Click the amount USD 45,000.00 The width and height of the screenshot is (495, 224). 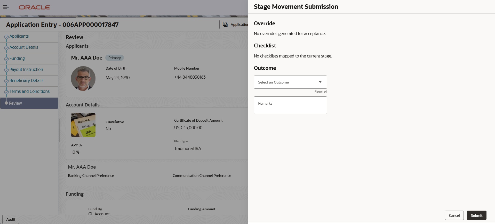[x=188, y=128]
